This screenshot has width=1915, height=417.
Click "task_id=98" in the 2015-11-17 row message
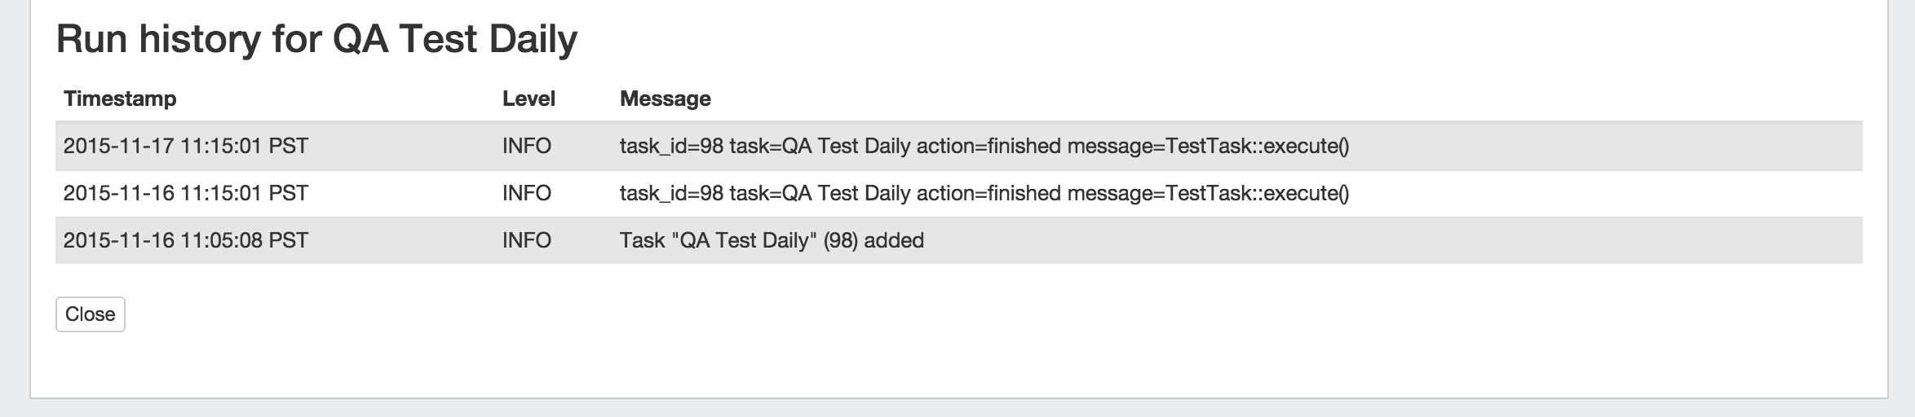(670, 147)
